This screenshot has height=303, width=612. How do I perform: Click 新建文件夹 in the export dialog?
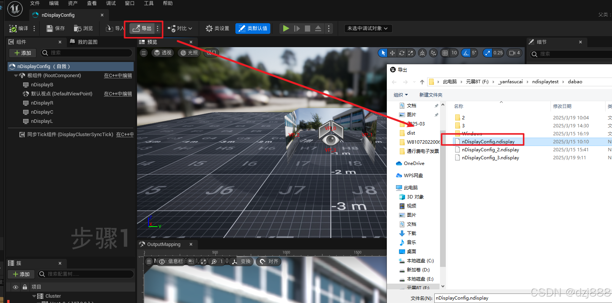431,95
